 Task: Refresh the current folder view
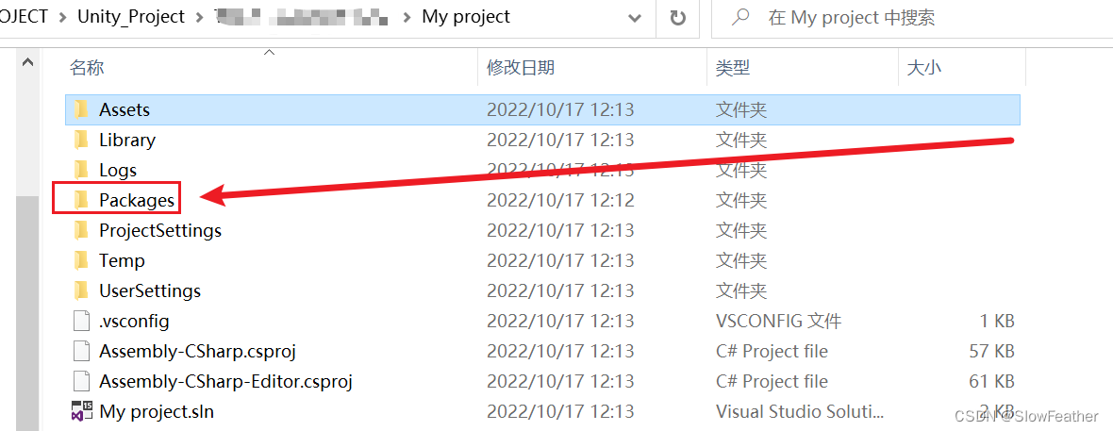678,17
